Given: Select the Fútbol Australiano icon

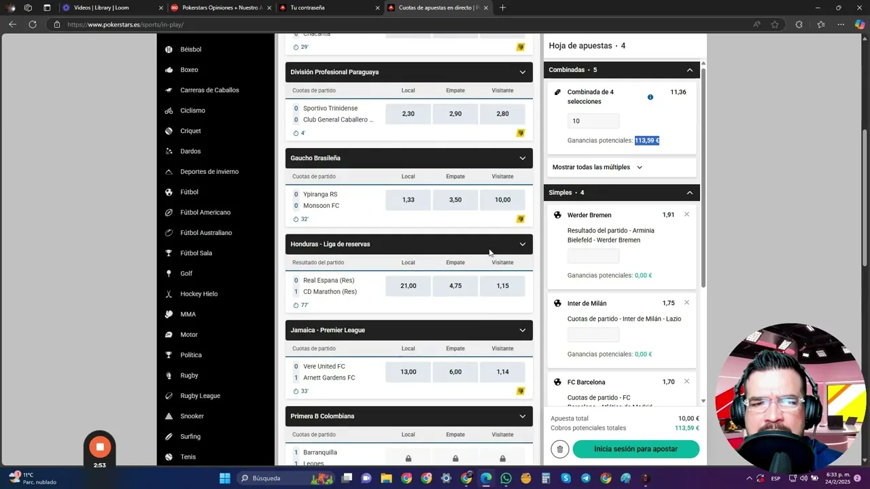Looking at the screenshot, I should point(169,233).
